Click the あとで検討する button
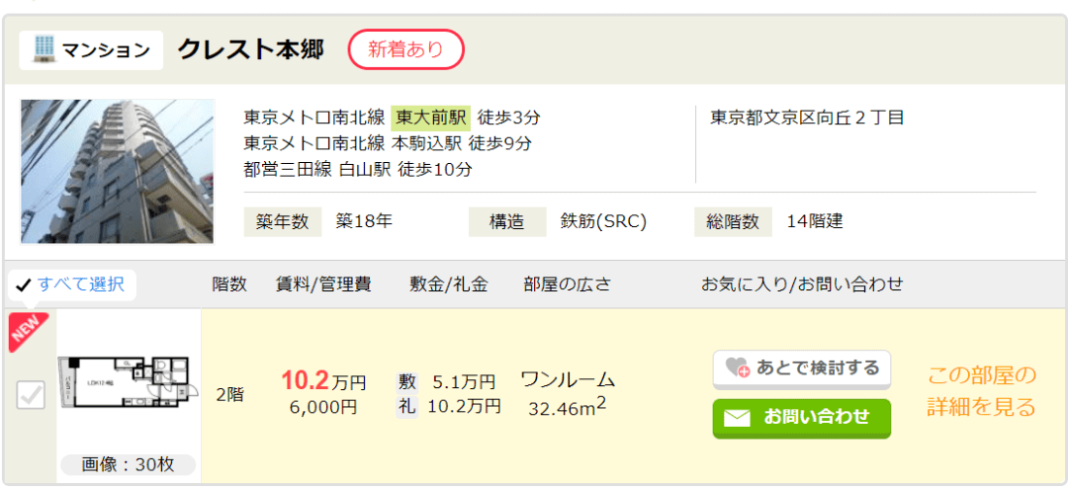 pyautogui.click(x=802, y=369)
